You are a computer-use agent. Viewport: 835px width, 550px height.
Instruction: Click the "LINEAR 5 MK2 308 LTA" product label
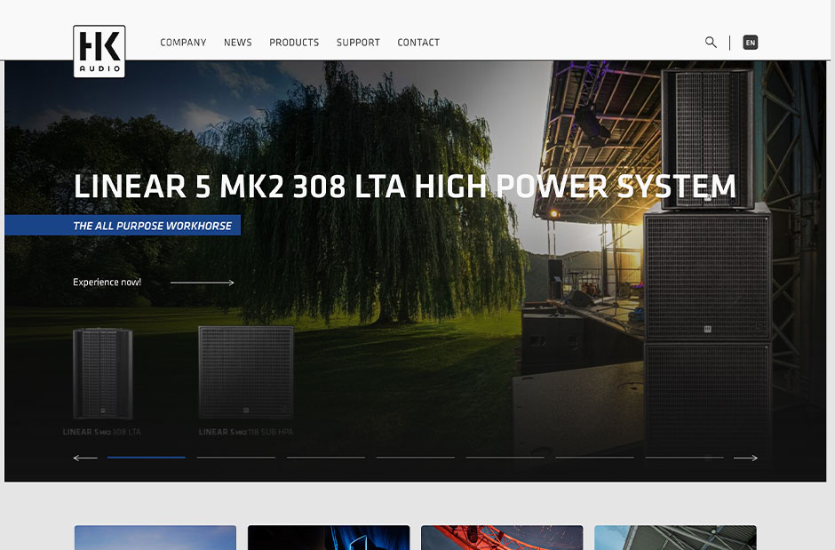[x=102, y=432]
